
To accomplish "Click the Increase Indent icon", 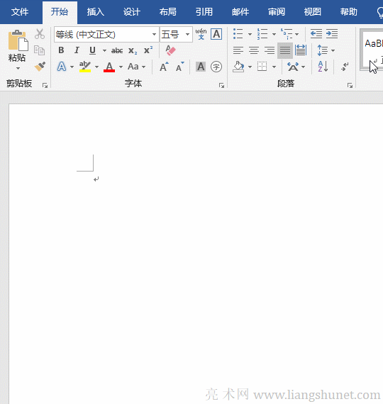I will (x=332, y=34).
